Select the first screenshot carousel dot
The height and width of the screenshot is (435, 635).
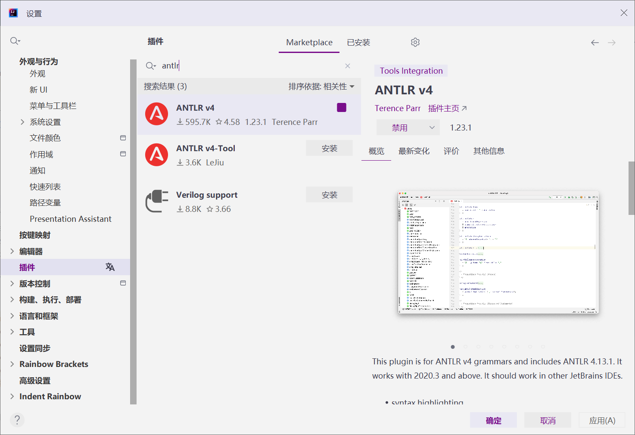click(x=453, y=347)
